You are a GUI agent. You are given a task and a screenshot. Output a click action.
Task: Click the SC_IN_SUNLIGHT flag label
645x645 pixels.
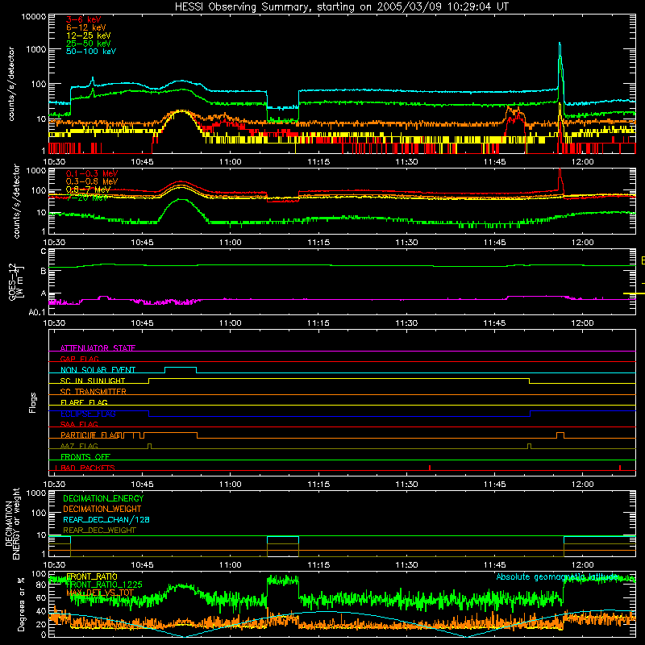point(93,381)
